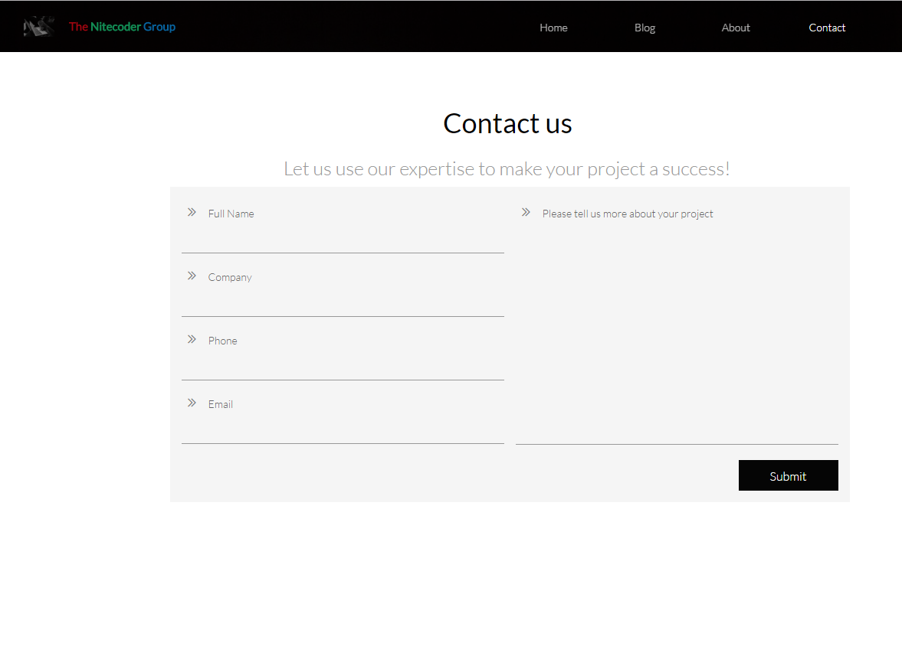This screenshot has height=656, width=902.
Task: Go to the Home page
Action: [553, 28]
